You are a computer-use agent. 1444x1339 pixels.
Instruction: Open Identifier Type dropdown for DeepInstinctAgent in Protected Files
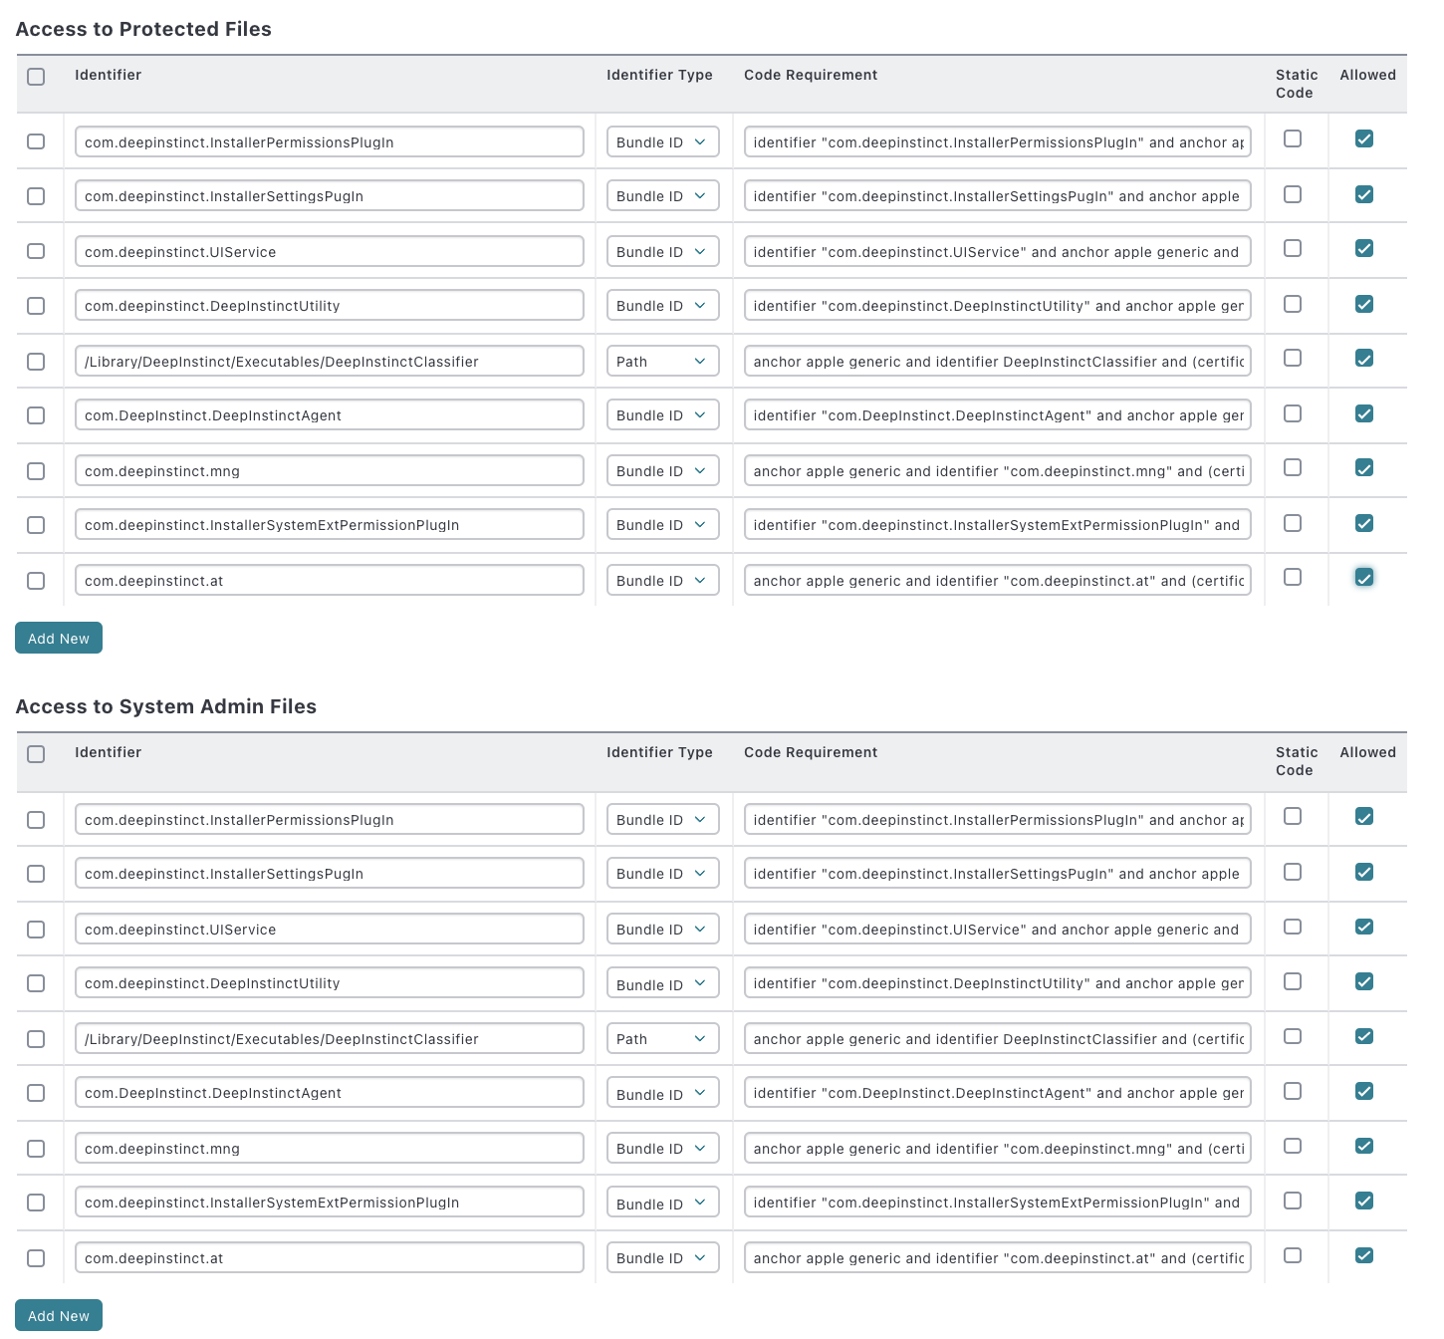662,414
